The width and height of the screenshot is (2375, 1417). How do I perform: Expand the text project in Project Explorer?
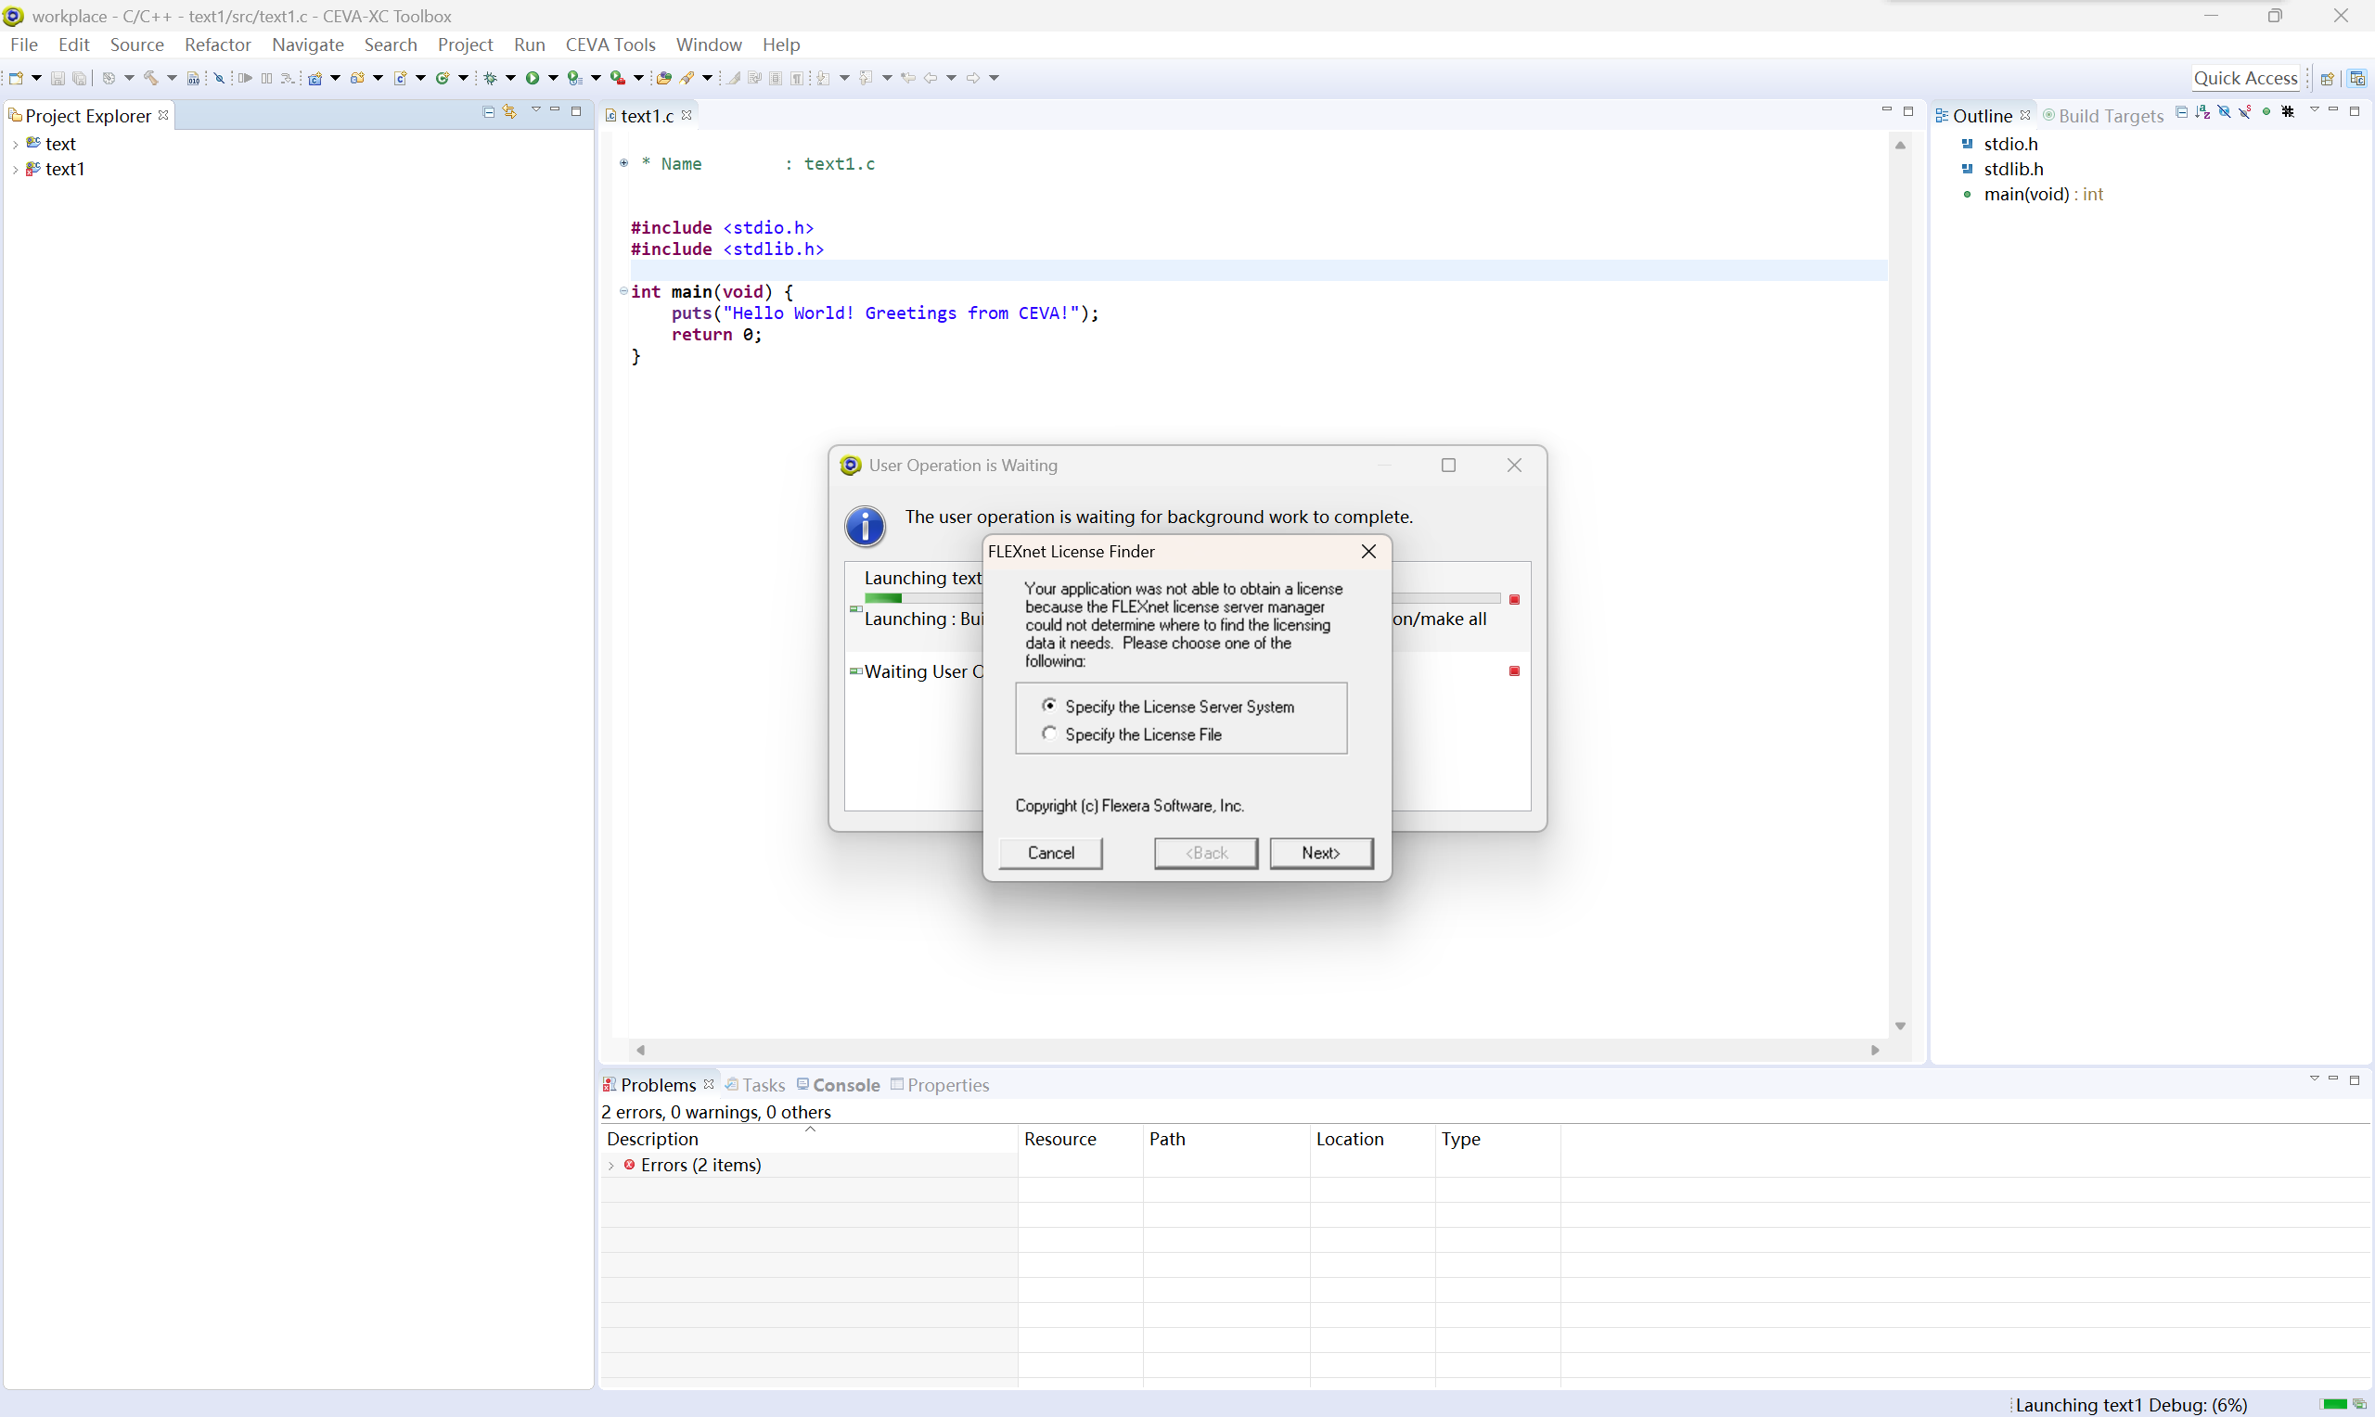click(15, 144)
